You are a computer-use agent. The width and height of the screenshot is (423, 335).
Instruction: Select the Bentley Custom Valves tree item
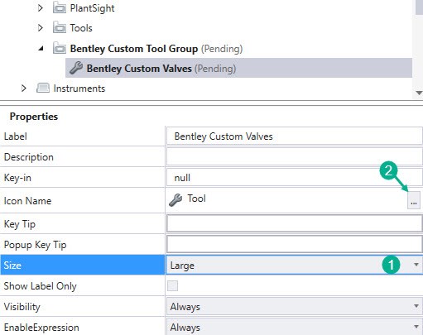(x=238, y=68)
